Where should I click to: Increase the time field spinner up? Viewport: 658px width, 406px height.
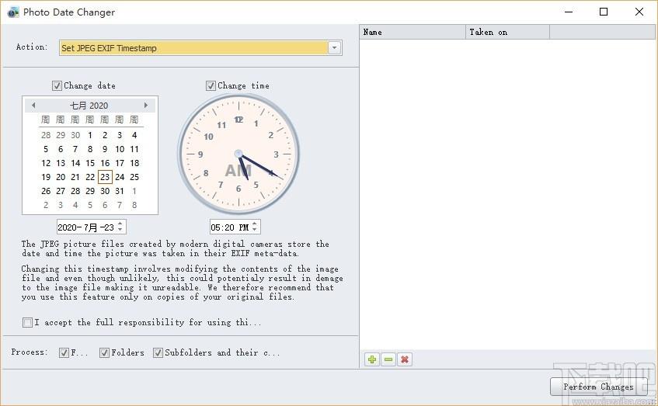point(255,224)
